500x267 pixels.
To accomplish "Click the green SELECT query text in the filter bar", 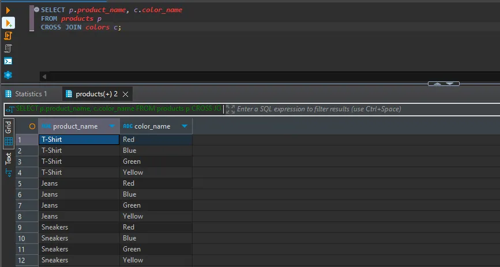I will (119, 108).
